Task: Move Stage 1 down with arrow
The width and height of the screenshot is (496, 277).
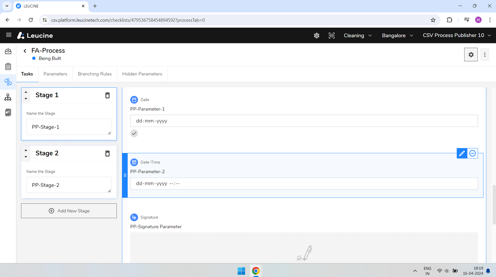Action: tap(26, 99)
